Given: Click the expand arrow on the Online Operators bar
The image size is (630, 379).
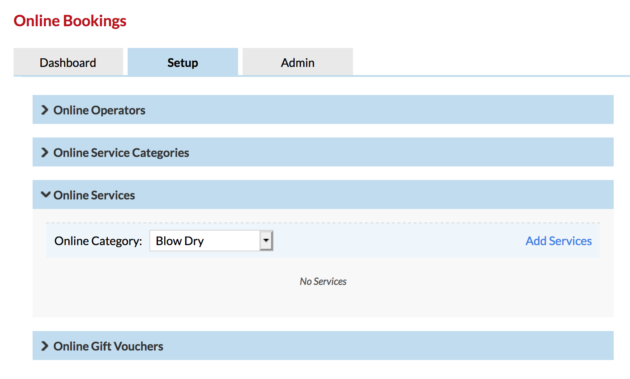Looking at the screenshot, I should click(44, 109).
